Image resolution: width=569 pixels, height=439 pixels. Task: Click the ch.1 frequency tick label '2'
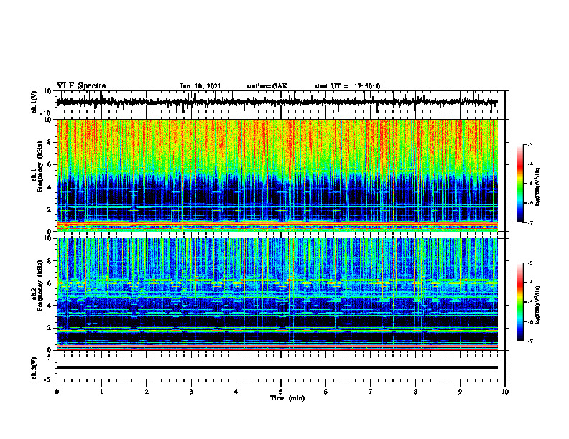(x=50, y=209)
